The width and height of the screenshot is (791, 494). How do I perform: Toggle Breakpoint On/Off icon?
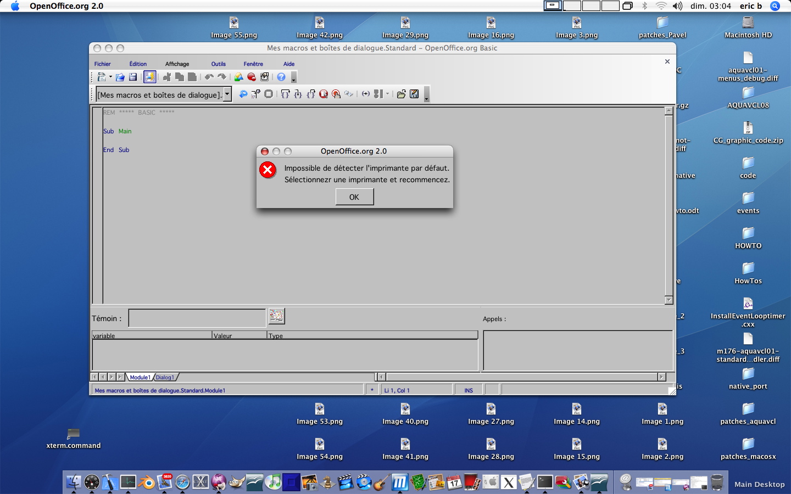pos(324,94)
